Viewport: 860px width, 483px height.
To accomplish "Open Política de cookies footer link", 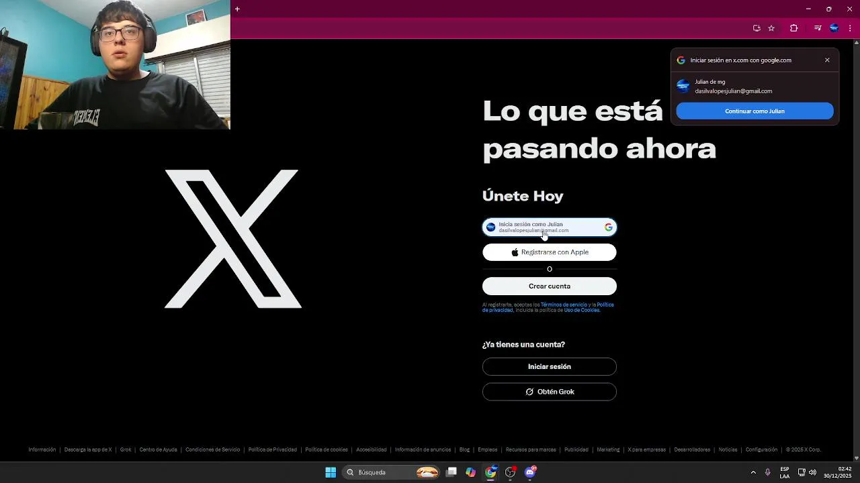I will point(327,449).
